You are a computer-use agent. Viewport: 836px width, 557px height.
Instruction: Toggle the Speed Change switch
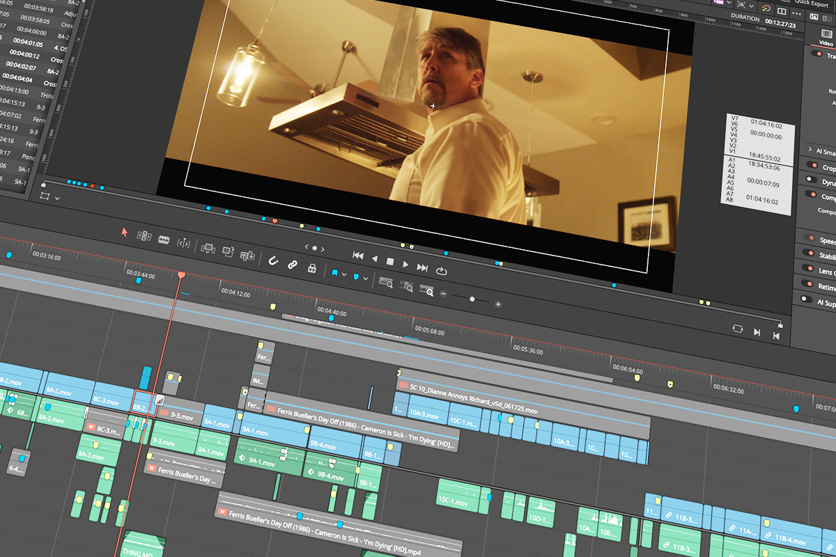coord(808,237)
